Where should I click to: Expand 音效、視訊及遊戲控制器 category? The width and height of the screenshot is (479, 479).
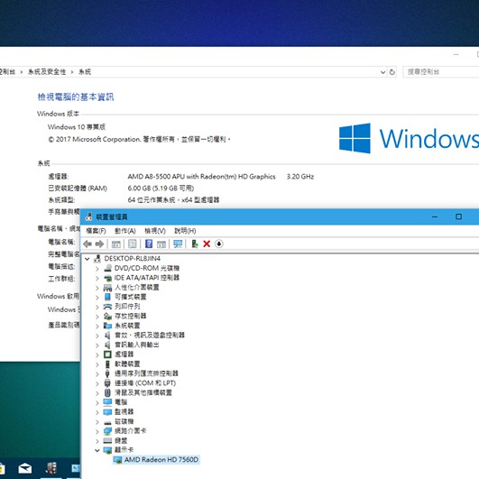click(x=97, y=336)
